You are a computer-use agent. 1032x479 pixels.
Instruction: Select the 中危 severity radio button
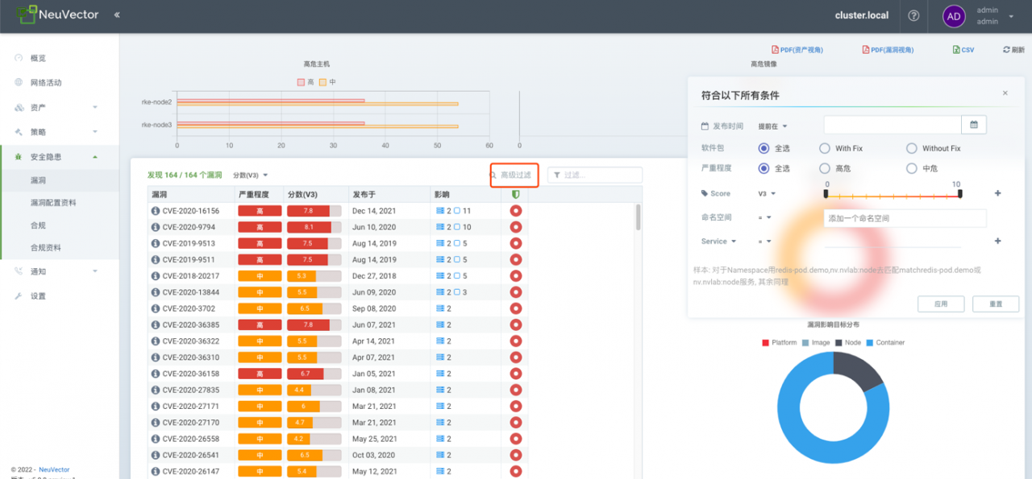pos(911,168)
